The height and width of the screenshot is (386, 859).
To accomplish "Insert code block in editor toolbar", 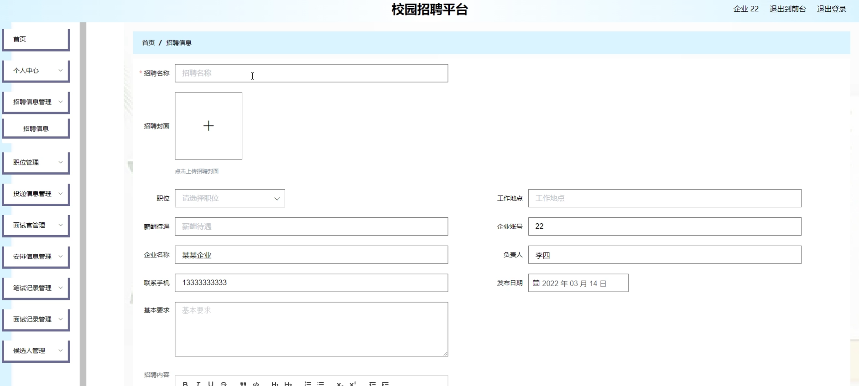I will point(256,384).
